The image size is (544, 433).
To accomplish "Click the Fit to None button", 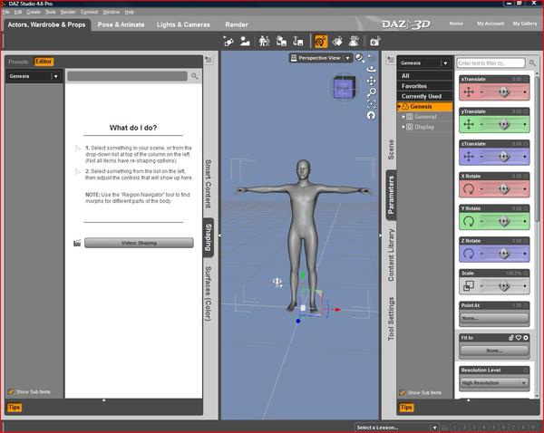I will tap(494, 351).
